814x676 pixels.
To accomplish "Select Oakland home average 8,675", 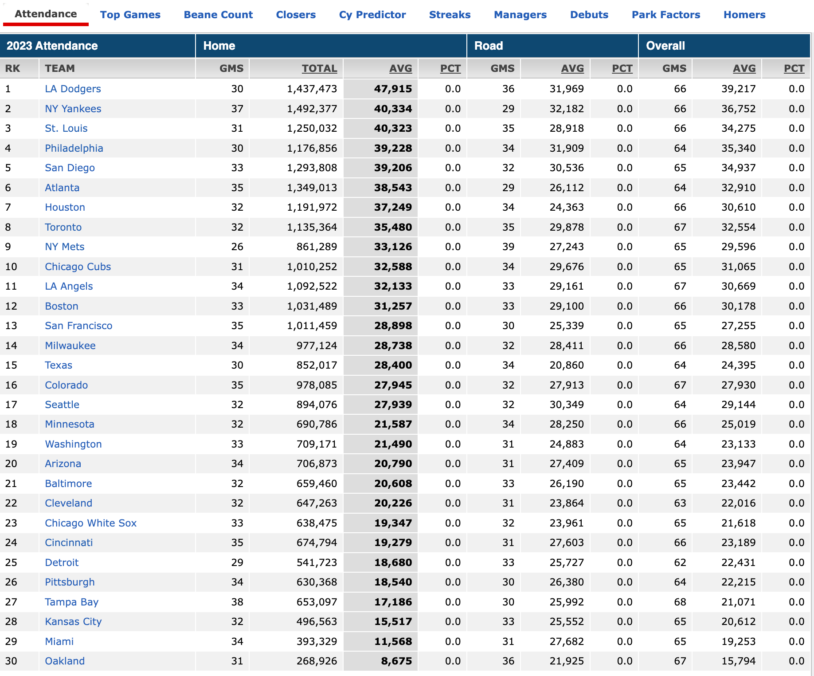I will tap(396, 661).
